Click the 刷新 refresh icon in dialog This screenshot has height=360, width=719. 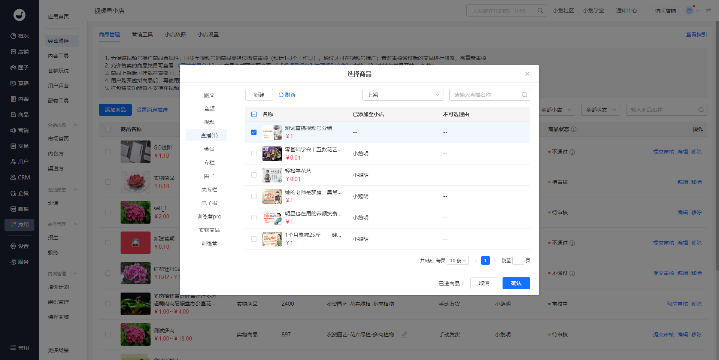281,95
